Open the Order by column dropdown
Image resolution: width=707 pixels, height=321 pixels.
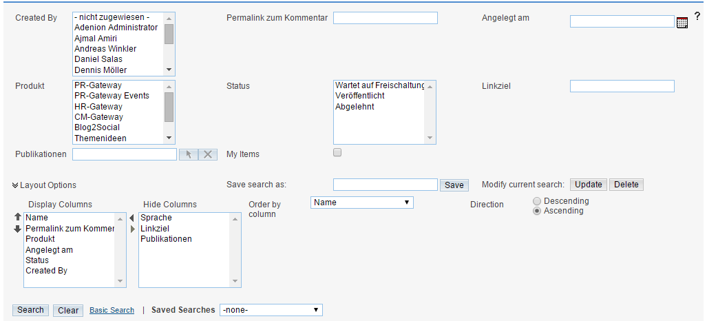pos(362,203)
